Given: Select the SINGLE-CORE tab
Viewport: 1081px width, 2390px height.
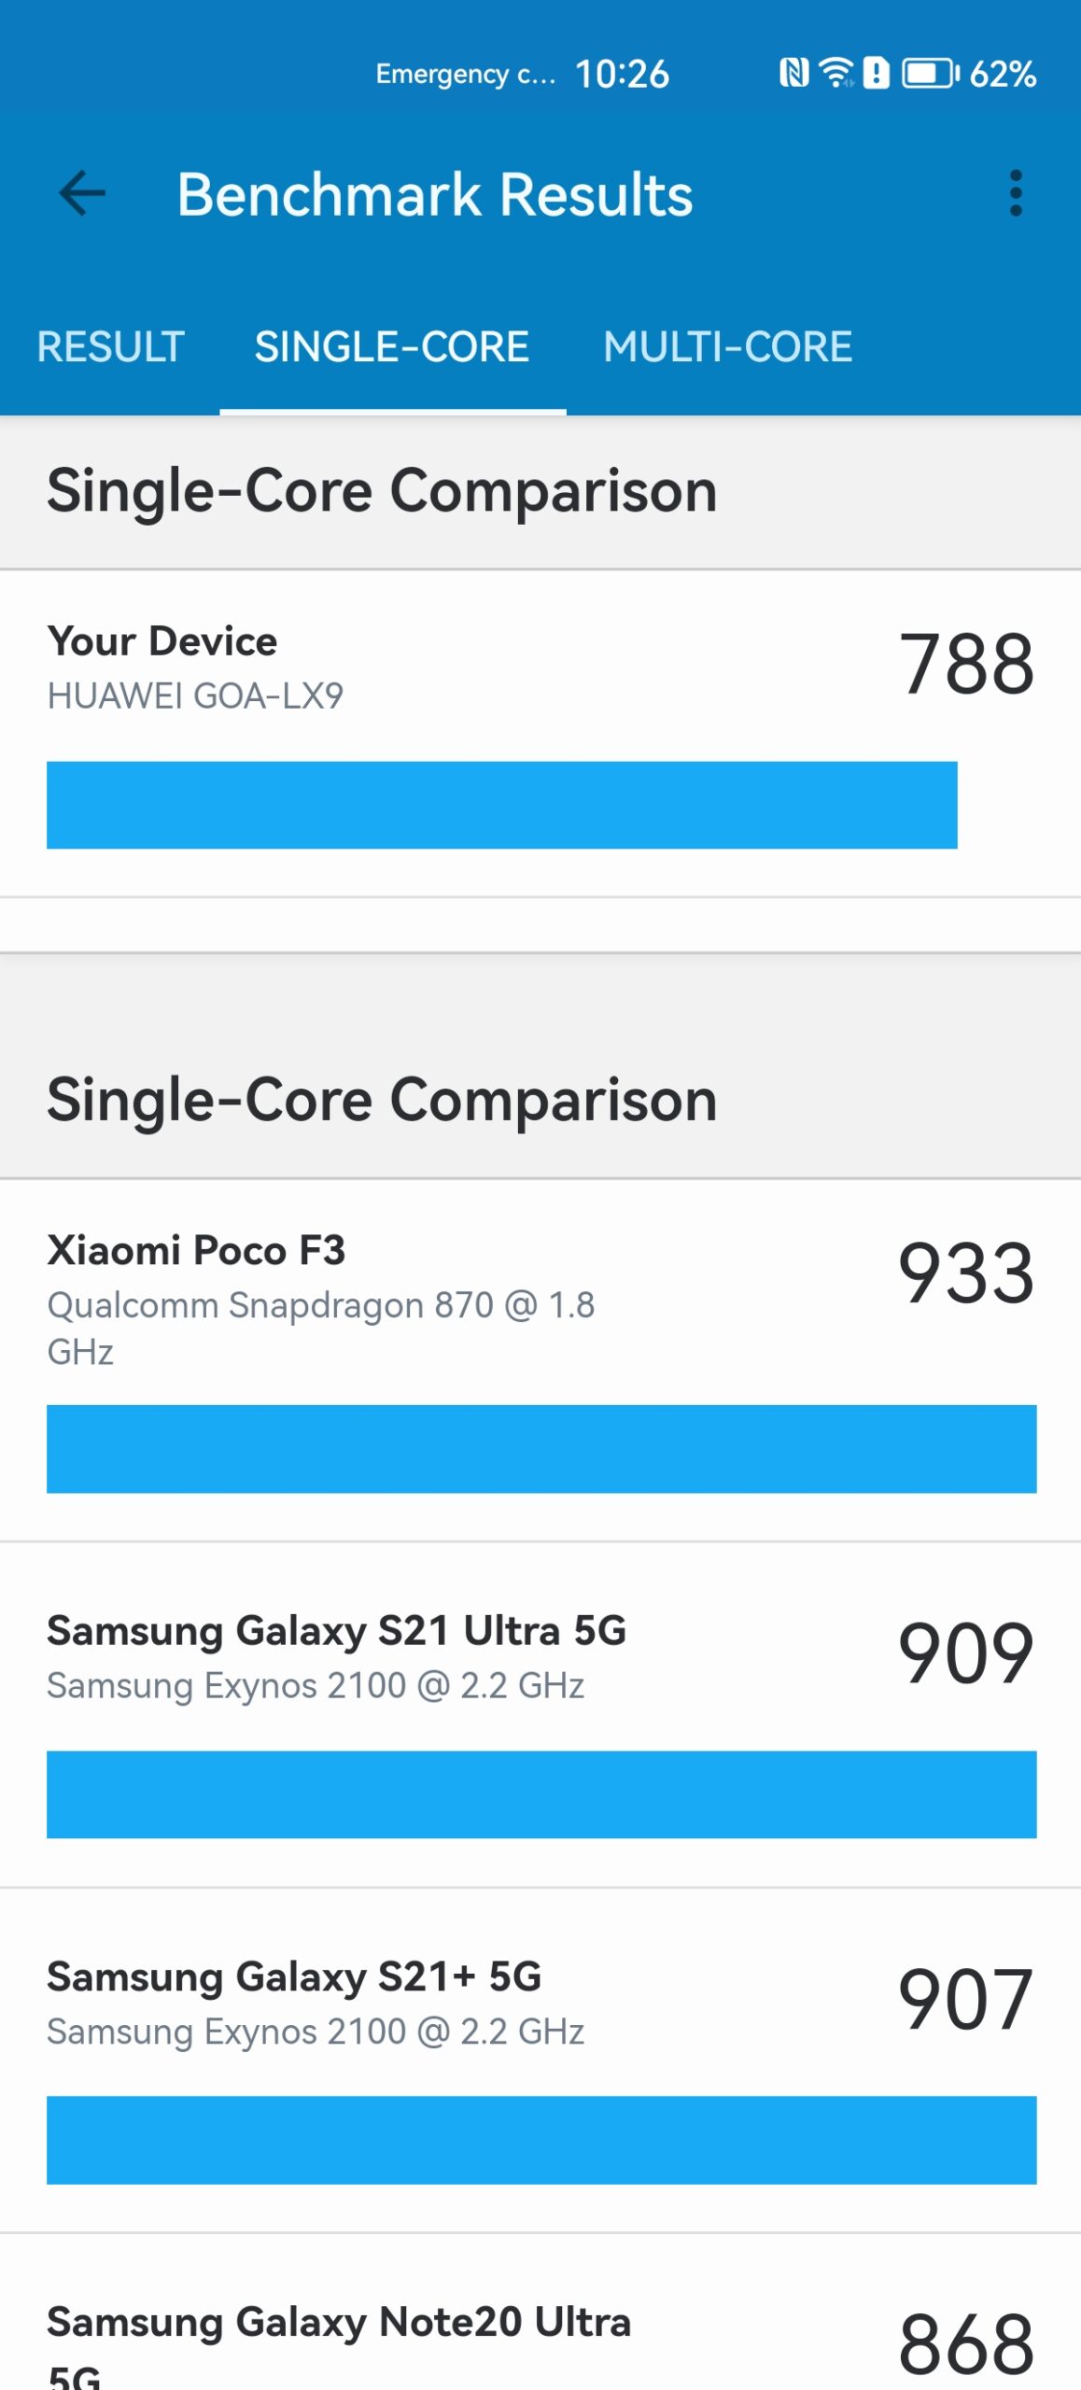Looking at the screenshot, I should (392, 347).
